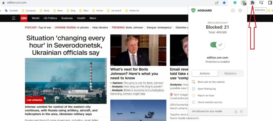273x121 pixels.
Task: Open Ukraine-Russia In photos link
Action: (83, 28)
